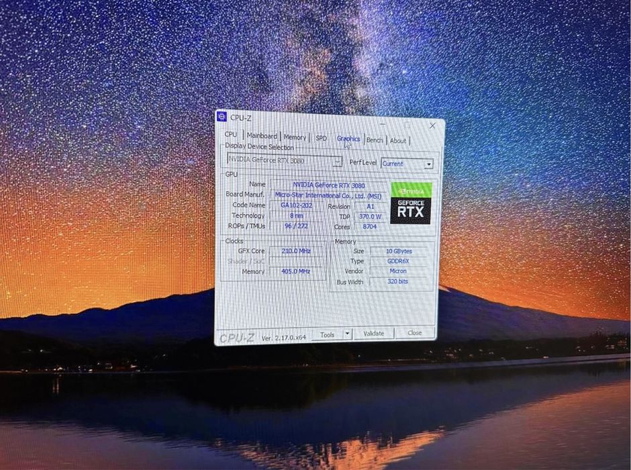This screenshot has height=470, width=631.
Task: Click the Code Name value GA102-202
Action: (x=296, y=205)
